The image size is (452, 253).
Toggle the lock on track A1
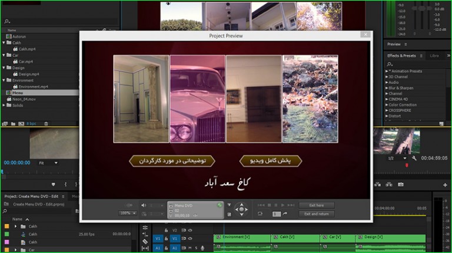point(167,248)
